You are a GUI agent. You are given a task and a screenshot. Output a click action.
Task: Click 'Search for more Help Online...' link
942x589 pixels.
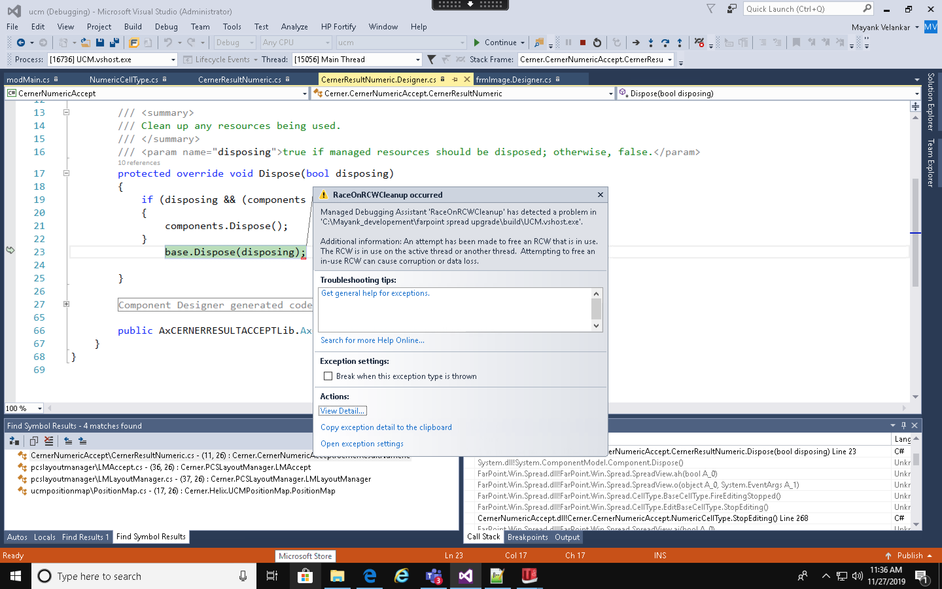tap(372, 340)
